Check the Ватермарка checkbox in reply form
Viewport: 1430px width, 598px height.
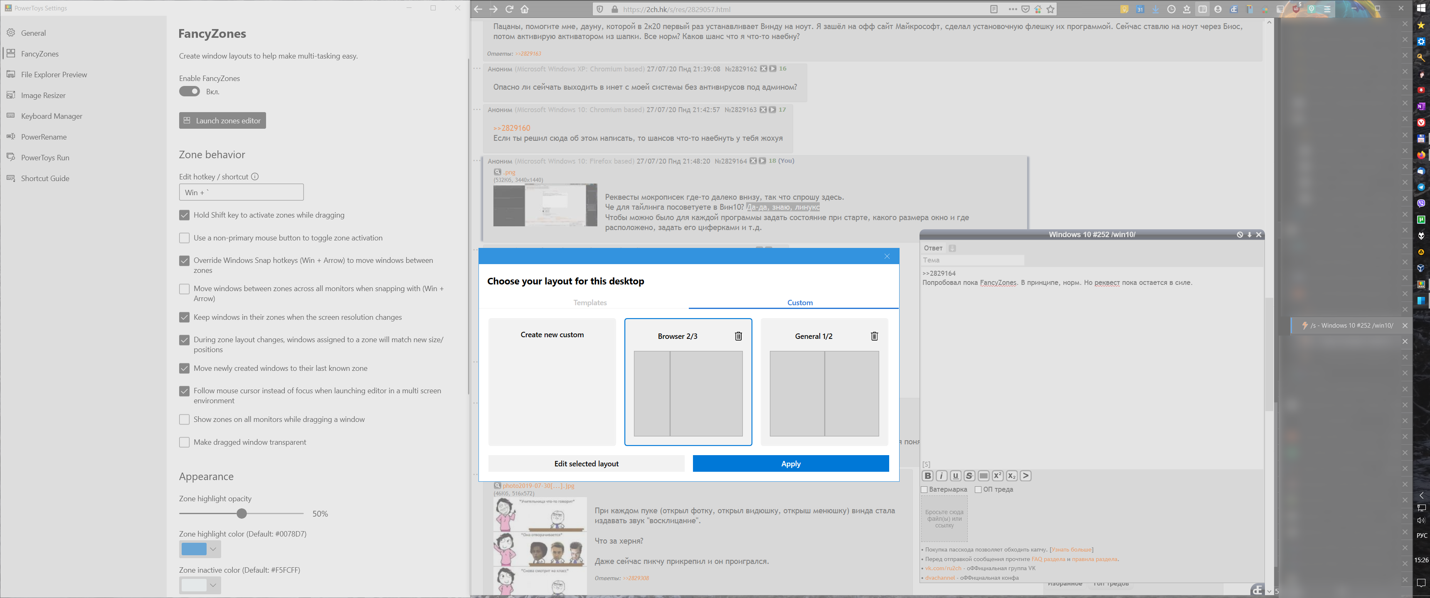924,489
